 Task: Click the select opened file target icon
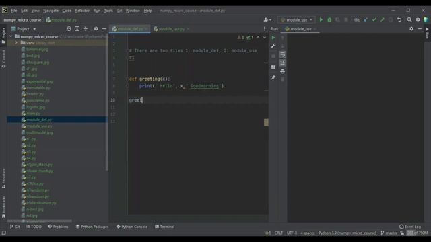(x=69, y=29)
